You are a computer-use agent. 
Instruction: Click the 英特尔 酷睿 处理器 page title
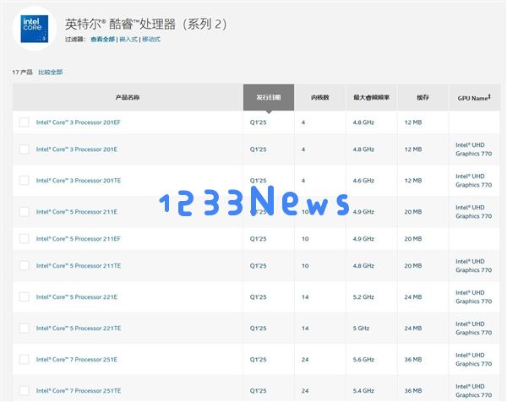(146, 24)
